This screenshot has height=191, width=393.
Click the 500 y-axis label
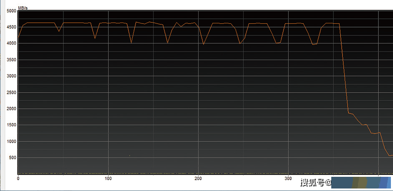point(13,158)
